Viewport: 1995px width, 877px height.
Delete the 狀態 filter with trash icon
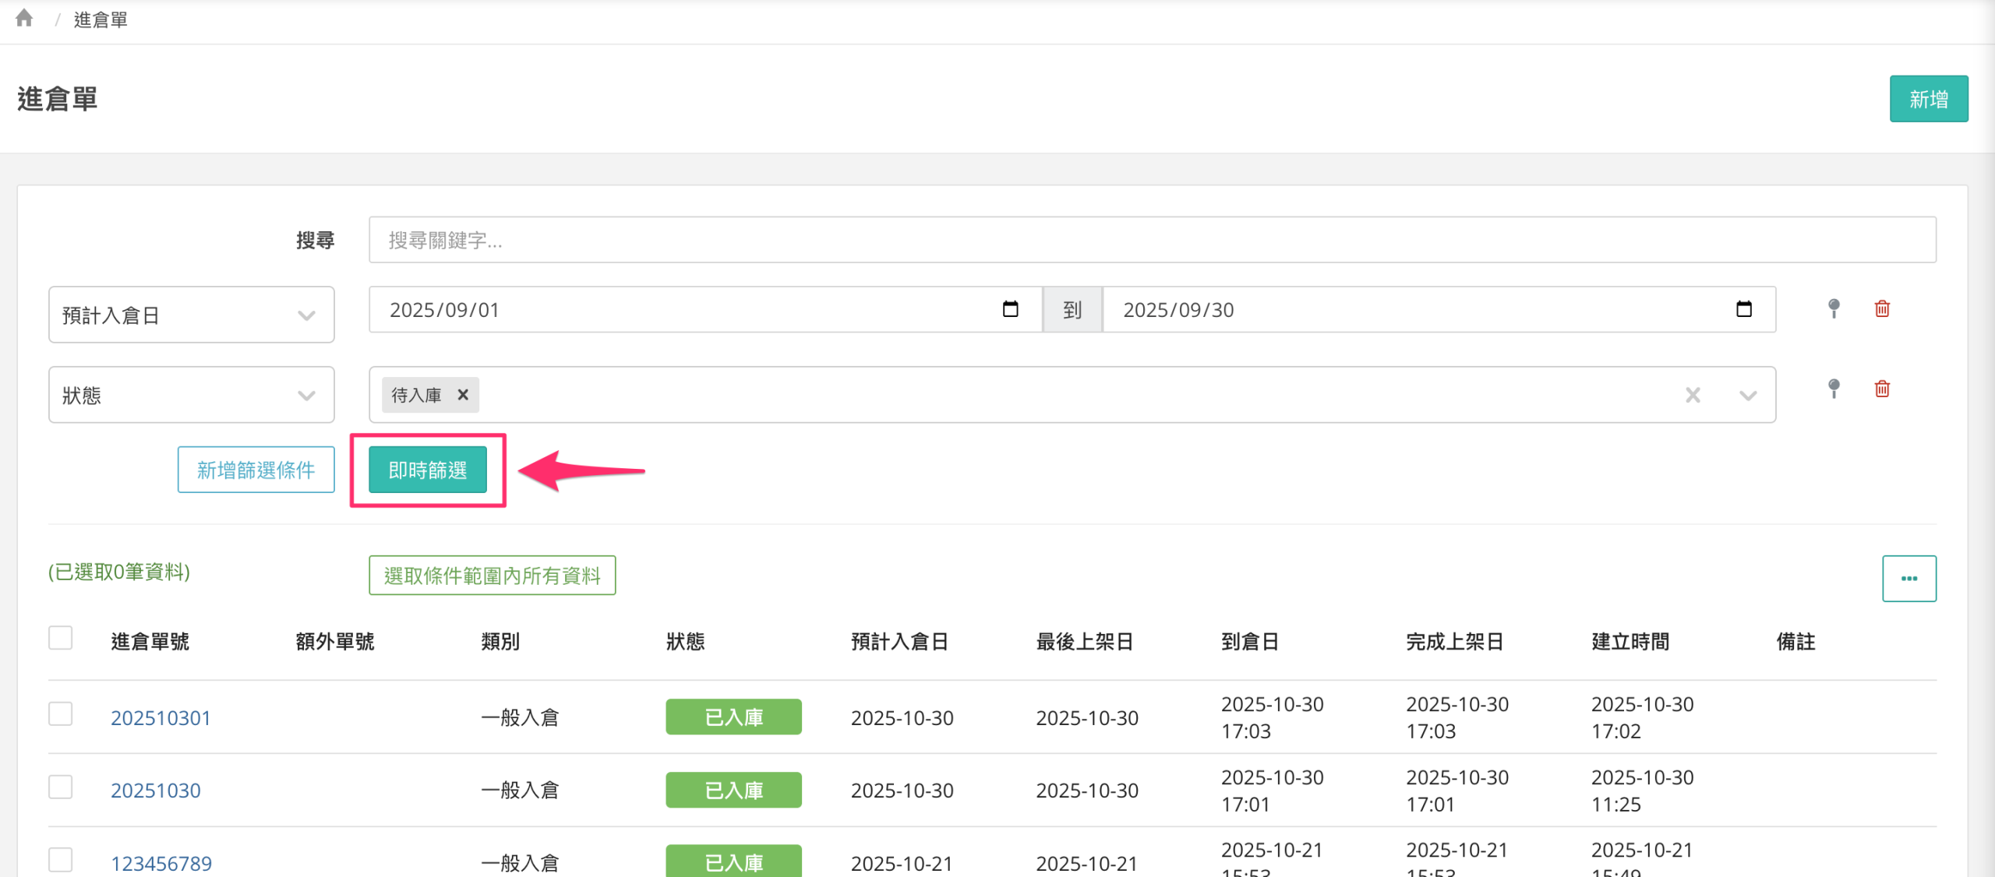coord(1882,389)
